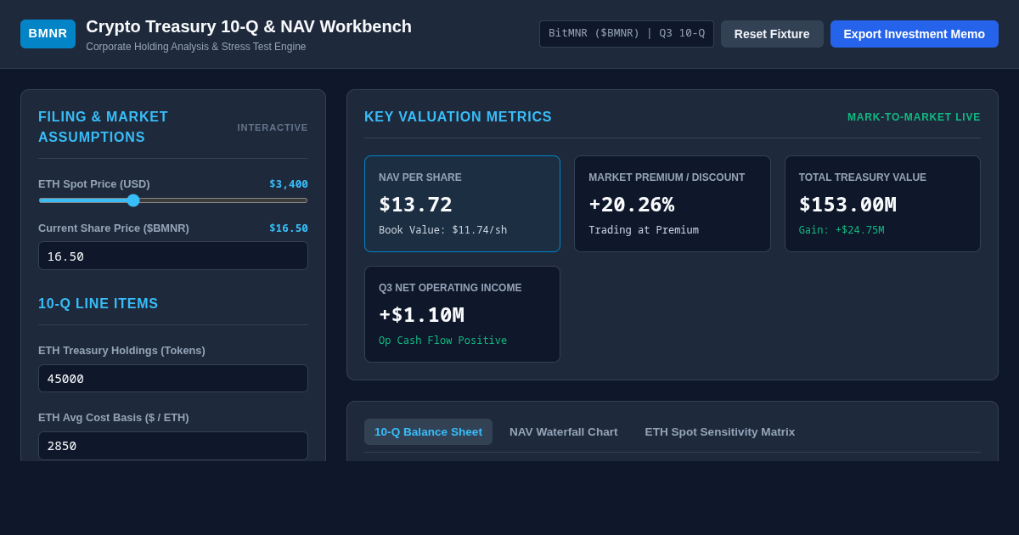This screenshot has height=535, width=1019.
Task: Click the $153.00M treasury value
Action: tap(847, 205)
